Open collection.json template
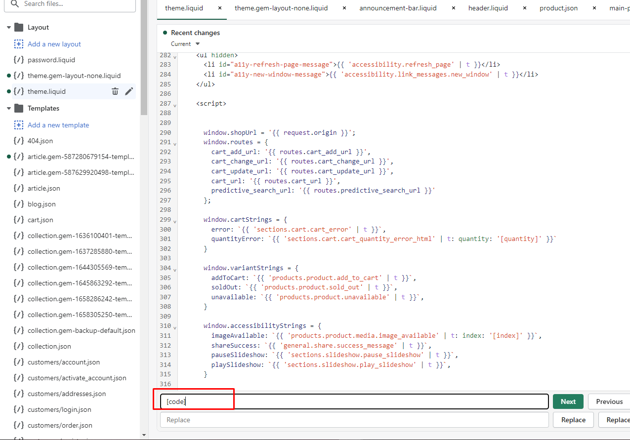The height and width of the screenshot is (440, 630). click(49, 346)
